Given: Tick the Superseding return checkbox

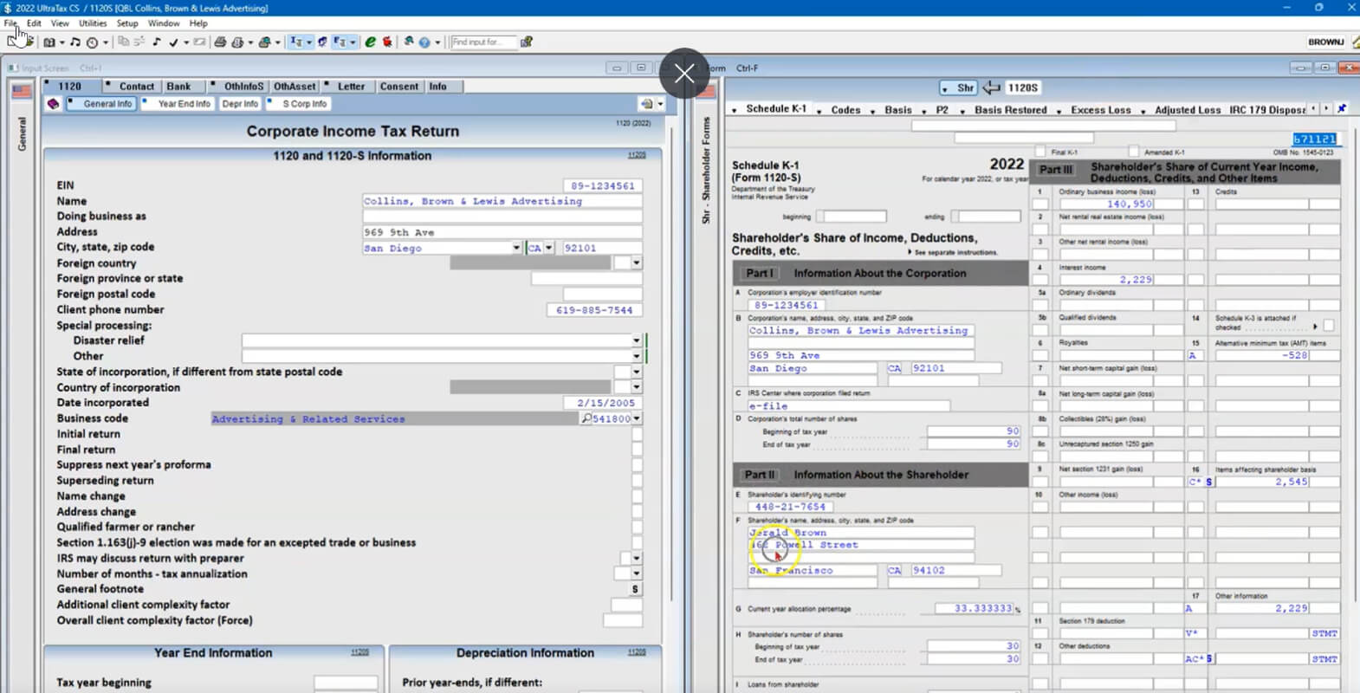Looking at the screenshot, I should [637, 481].
